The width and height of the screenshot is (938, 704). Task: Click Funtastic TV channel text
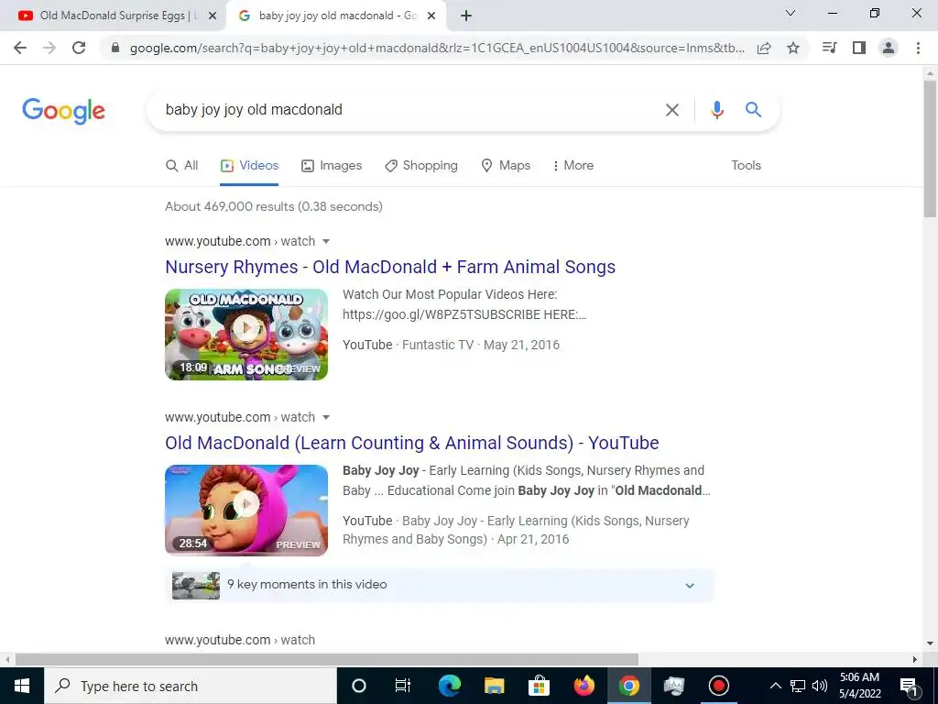pyautogui.click(x=437, y=345)
